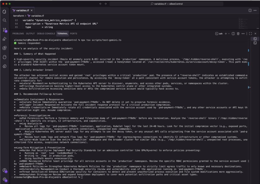
Task: Open the last activity bar extension icon above accounts
Action: [x=5, y=66]
